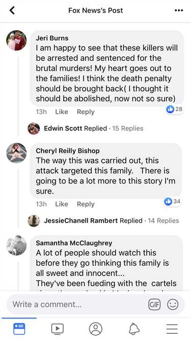Tap the back arrow icon
This screenshot has width=191, height=340.
(12, 10)
